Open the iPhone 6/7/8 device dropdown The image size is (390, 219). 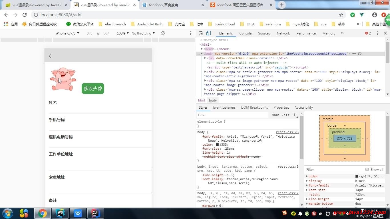coord(67,33)
